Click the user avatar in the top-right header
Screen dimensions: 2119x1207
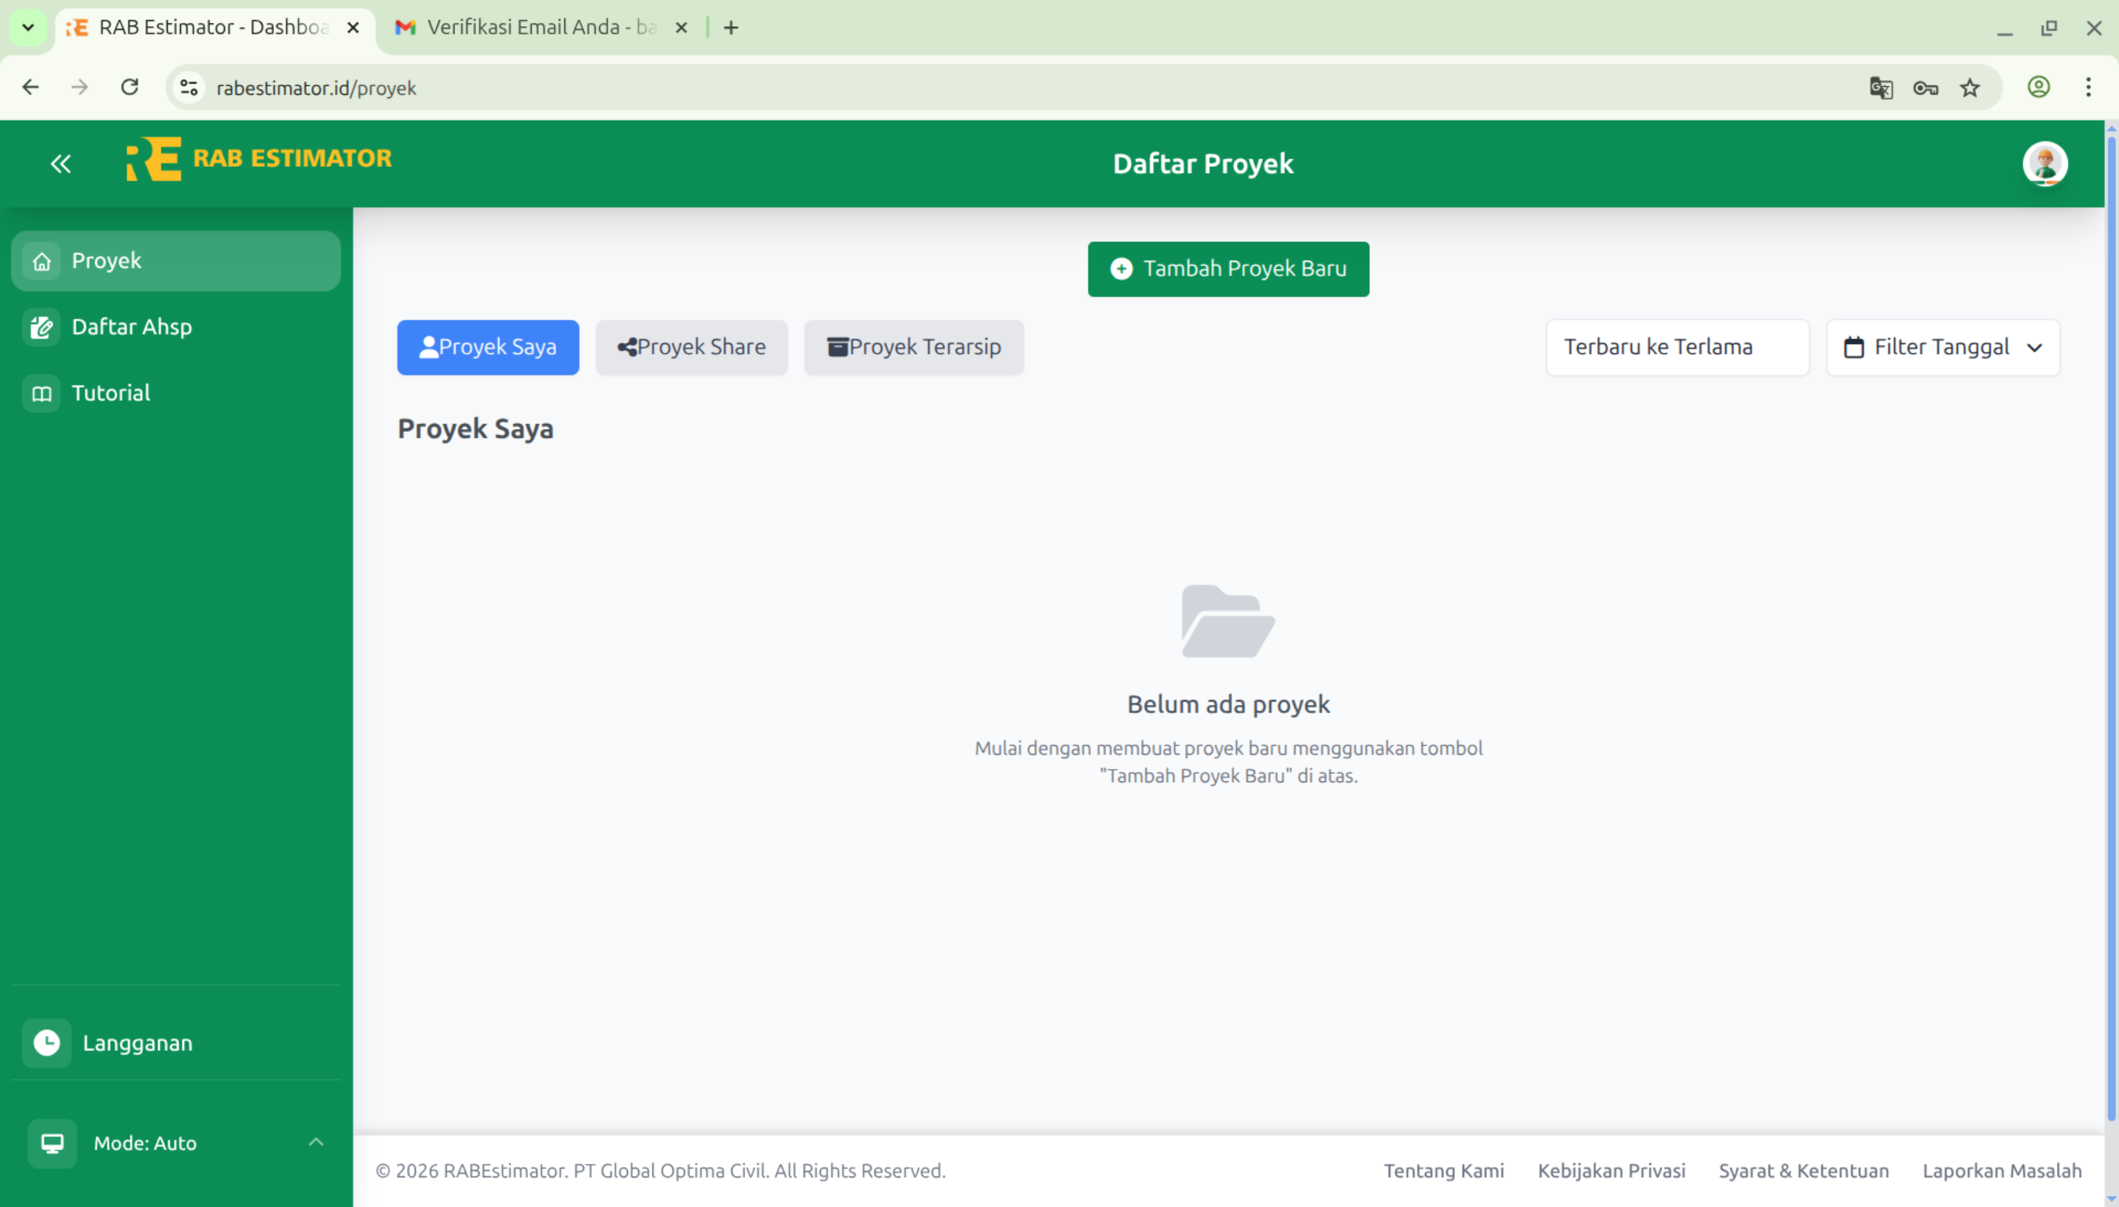pos(2046,163)
